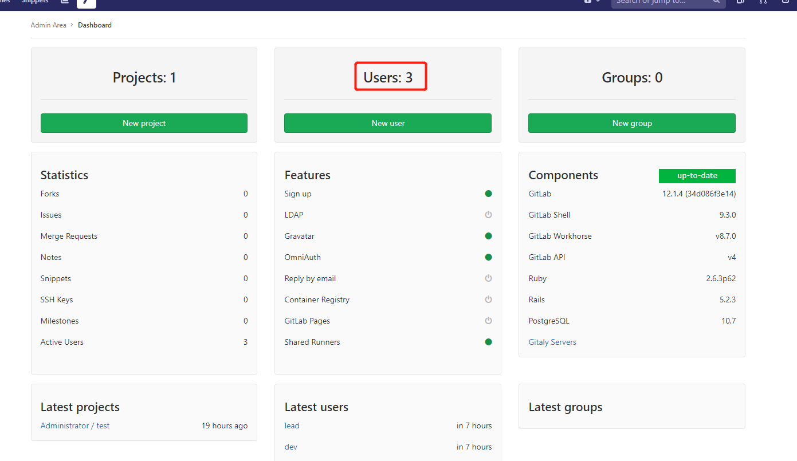Open the lead user link

(x=292, y=425)
